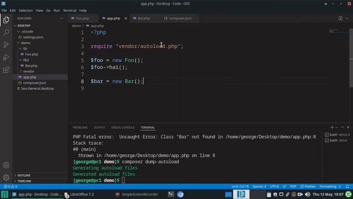353x199 pixels.
Task: Open the Edit menu
Action: (x=13, y=11)
